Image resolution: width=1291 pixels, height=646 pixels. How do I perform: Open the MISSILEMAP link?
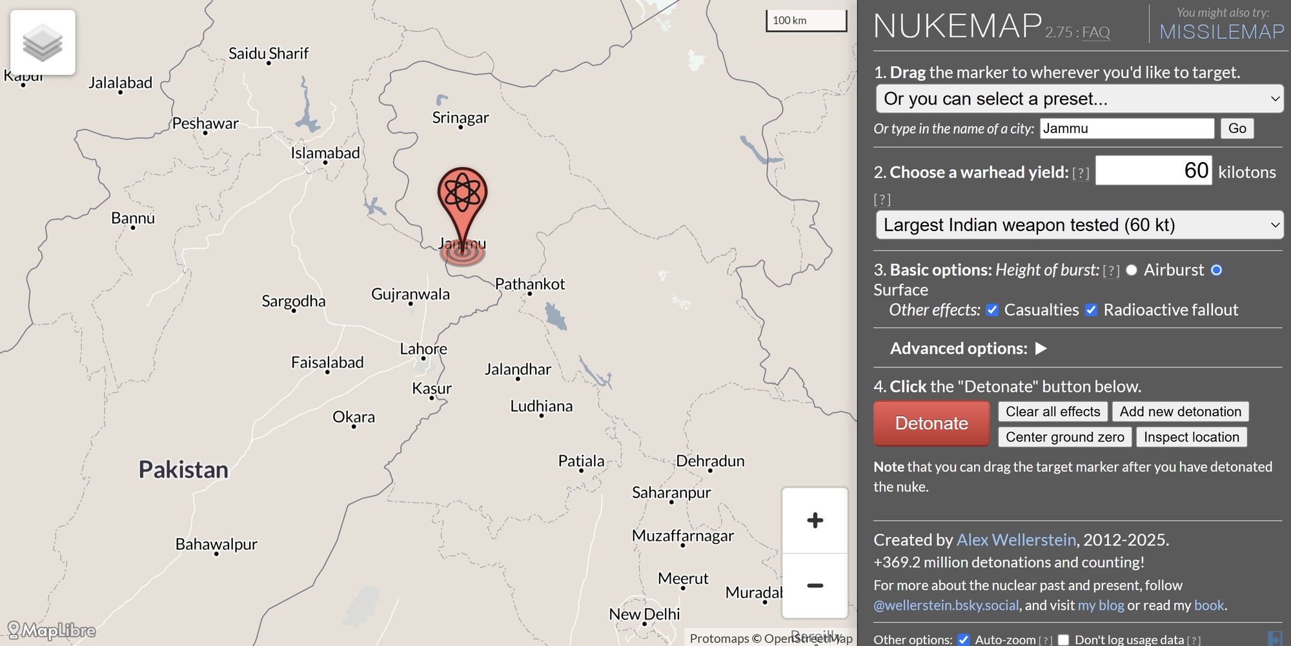pos(1221,32)
